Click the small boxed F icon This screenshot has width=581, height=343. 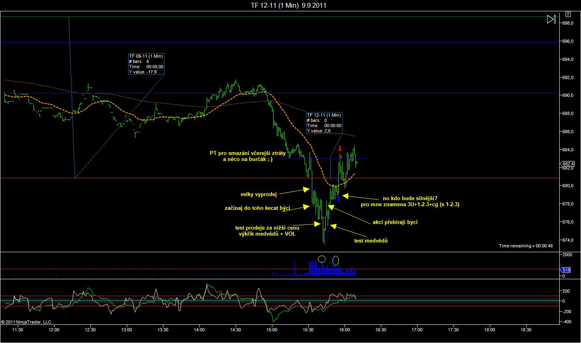tap(568, 14)
